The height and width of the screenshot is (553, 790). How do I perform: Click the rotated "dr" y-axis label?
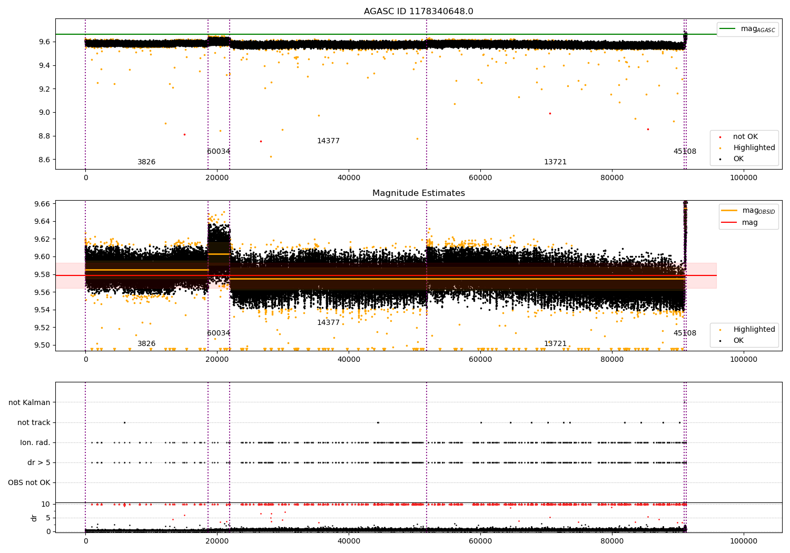(34, 518)
